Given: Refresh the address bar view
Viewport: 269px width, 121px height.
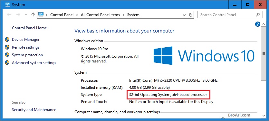Looking at the screenshot, I should point(190,15).
